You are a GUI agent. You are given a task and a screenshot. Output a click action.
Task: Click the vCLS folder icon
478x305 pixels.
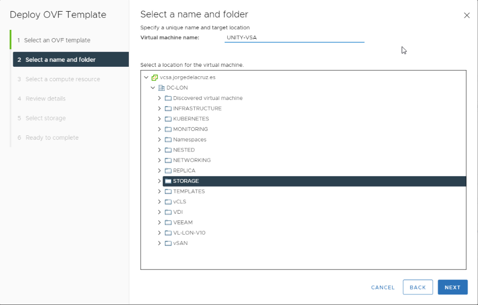tap(168, 202)
